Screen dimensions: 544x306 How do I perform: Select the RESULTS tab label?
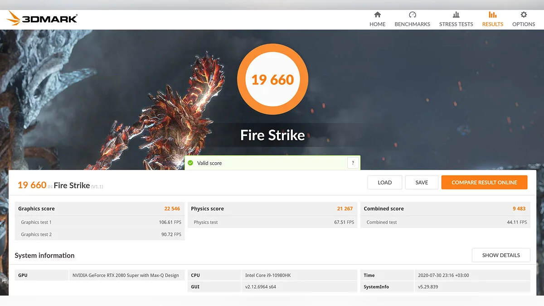click(x=492, y=24)
